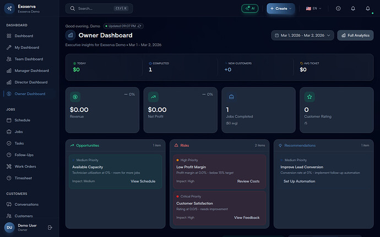Open the Mar 1 - Mar 2, 2026 date picker
The width and height of the screenshot is (380, 237).
pos(302,35)
